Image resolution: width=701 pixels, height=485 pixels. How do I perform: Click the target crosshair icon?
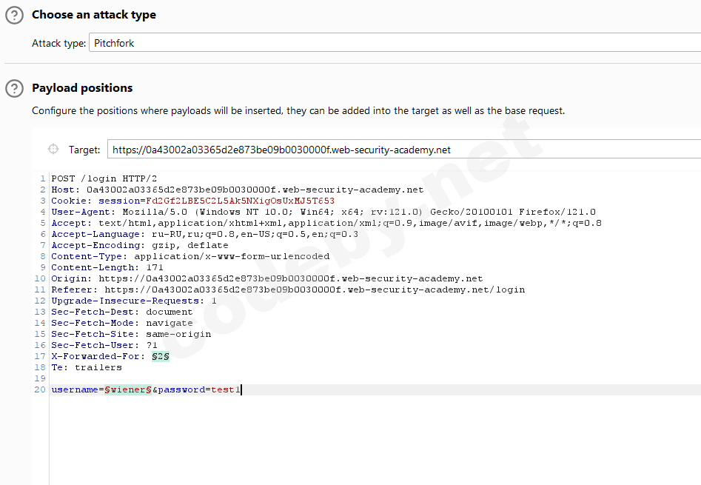point(53,149)
